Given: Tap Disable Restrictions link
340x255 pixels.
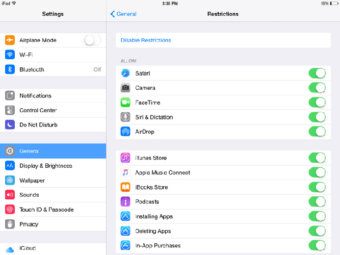Looking at the screenshot, I should (146, 40).
